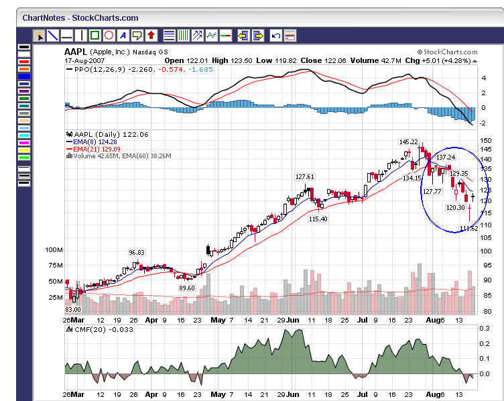Choose the yellow color swatch
Viewport: 504px width, 401px height.
(x=24, y=150)
